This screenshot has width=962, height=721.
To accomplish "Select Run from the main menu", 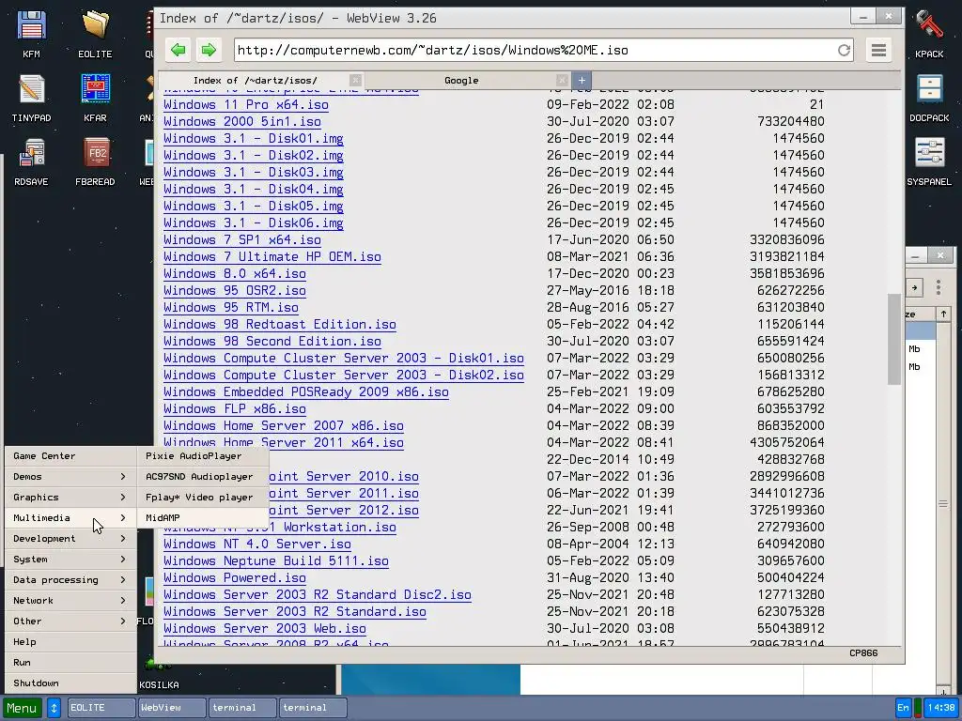I will coord(70,663).
